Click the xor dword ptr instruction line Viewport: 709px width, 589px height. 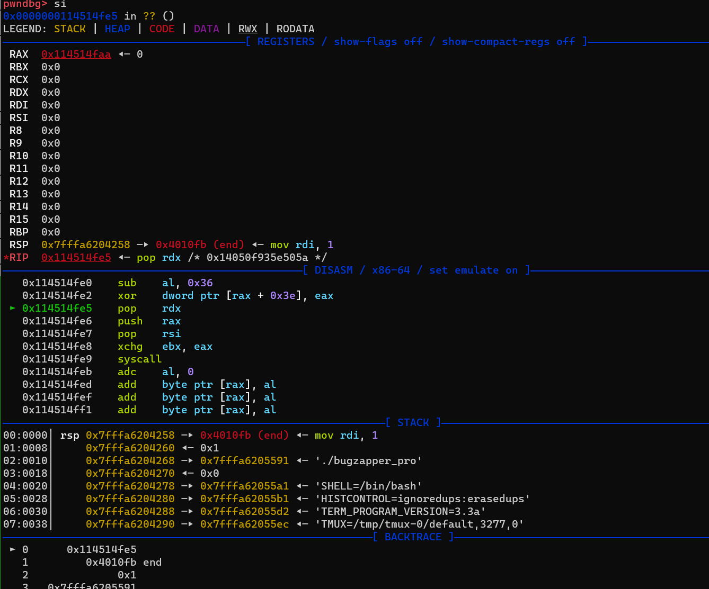pyautogui.click(x=226, y=296)
